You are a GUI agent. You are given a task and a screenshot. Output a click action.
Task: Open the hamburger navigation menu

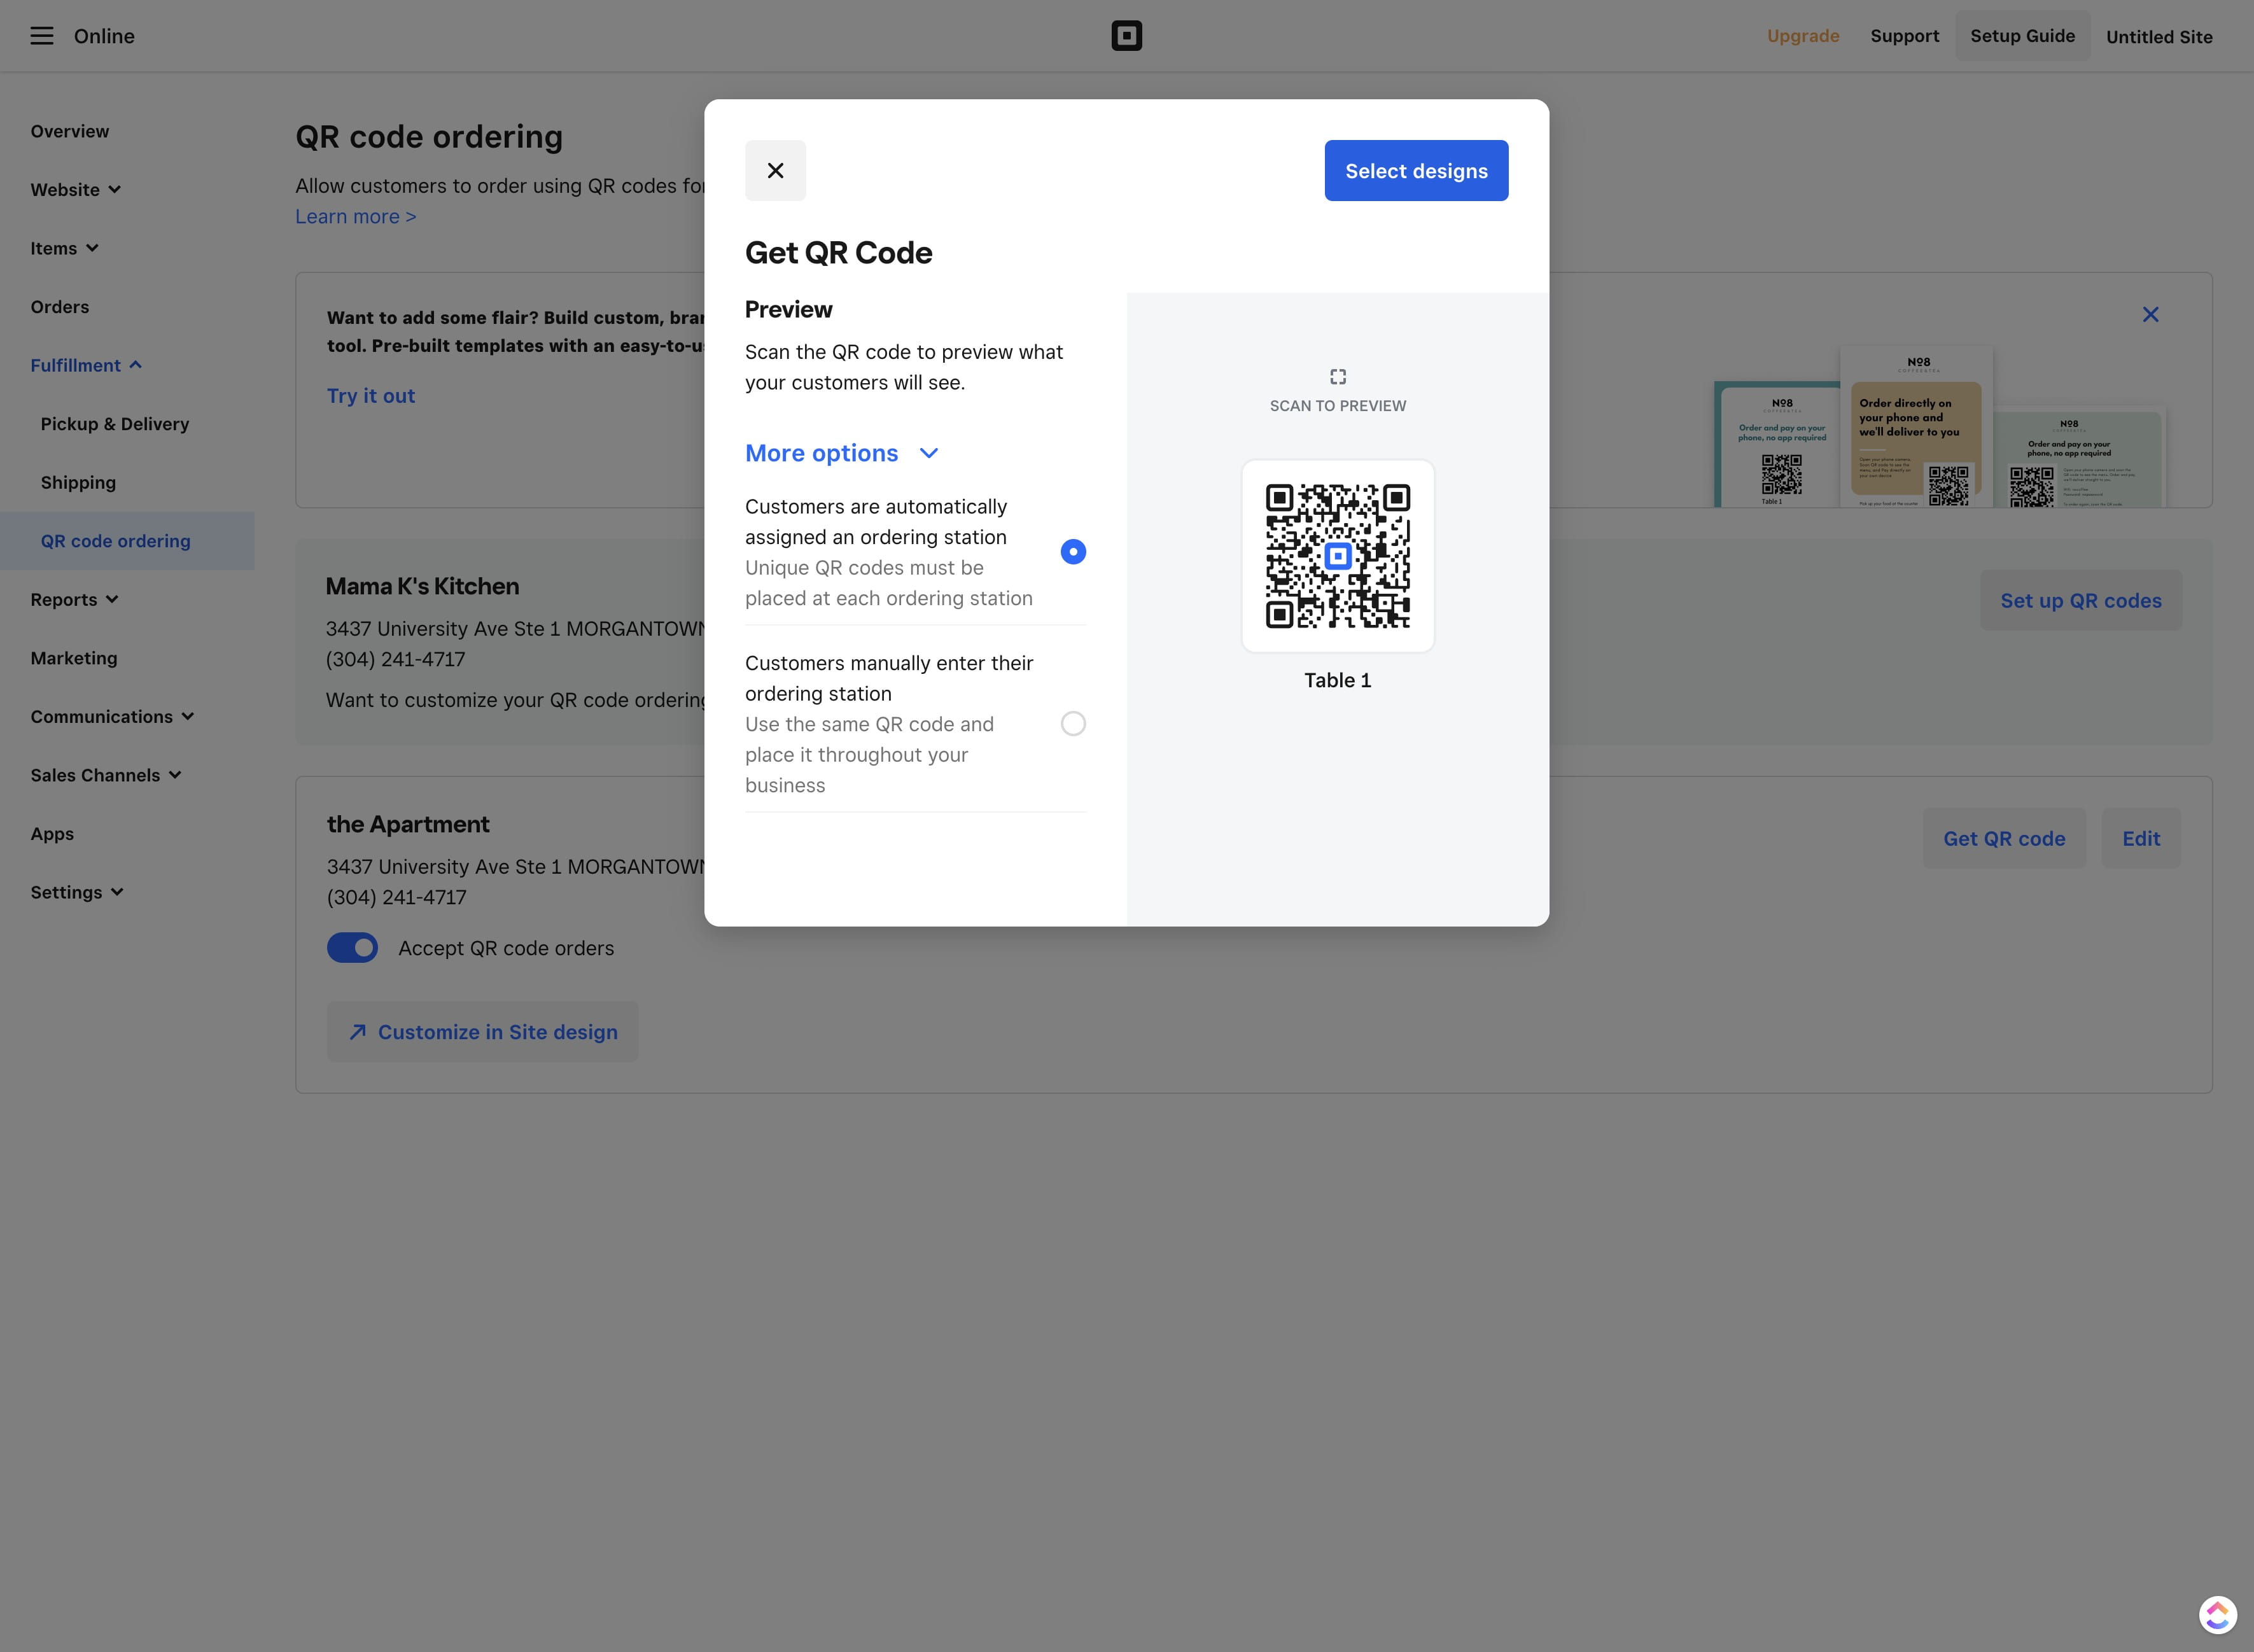coord(41,36)
